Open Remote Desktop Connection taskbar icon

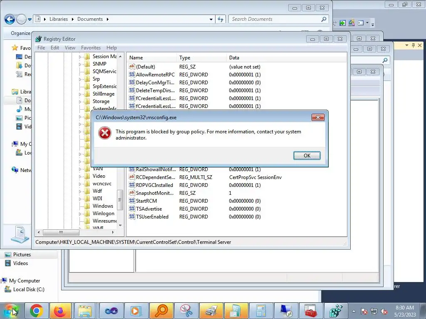[x=286, y=311]
